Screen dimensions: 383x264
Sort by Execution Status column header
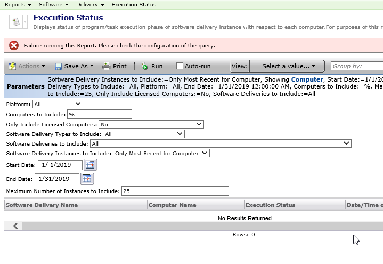(x=270, y=205)
